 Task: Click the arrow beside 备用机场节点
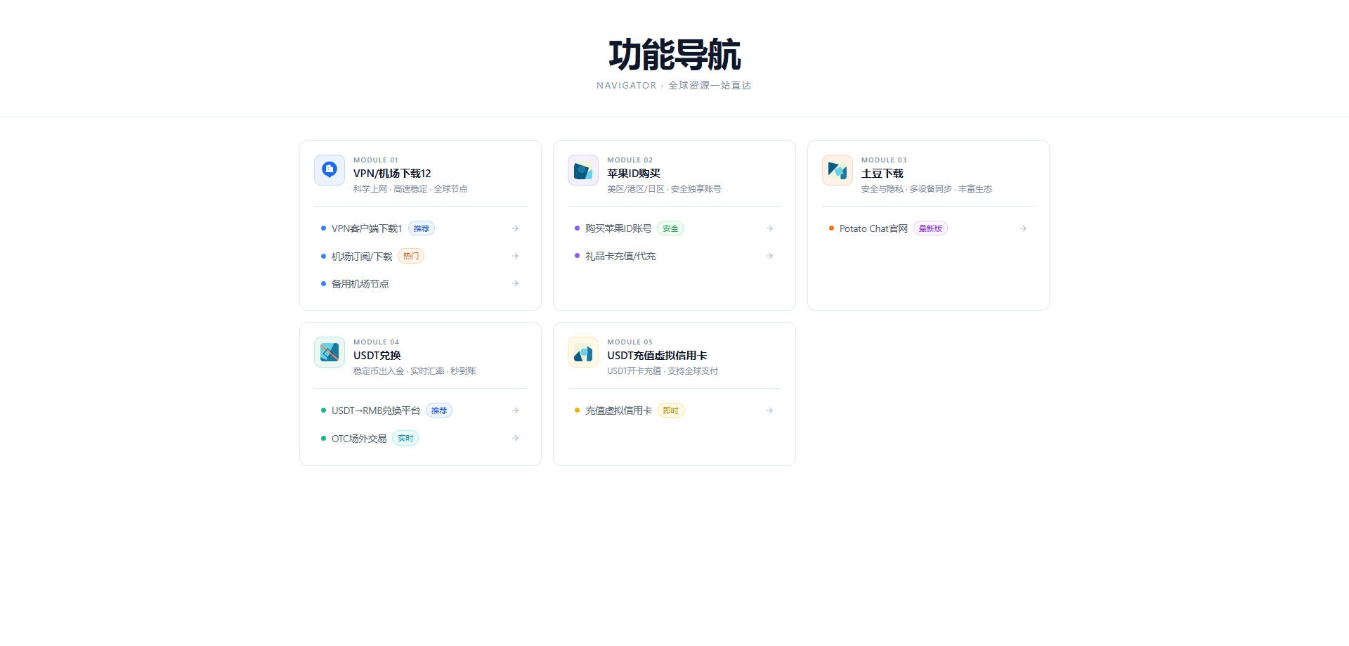[516, 283]
